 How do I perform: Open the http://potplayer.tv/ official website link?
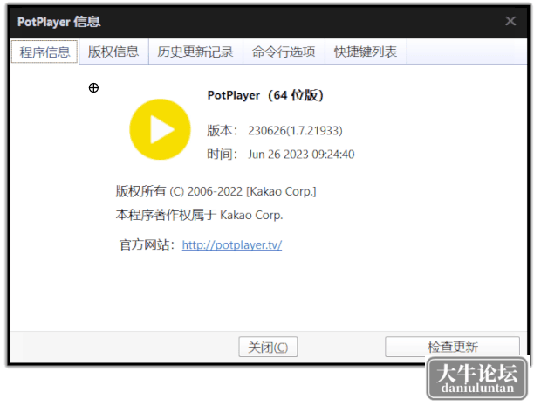coord(232,244)
